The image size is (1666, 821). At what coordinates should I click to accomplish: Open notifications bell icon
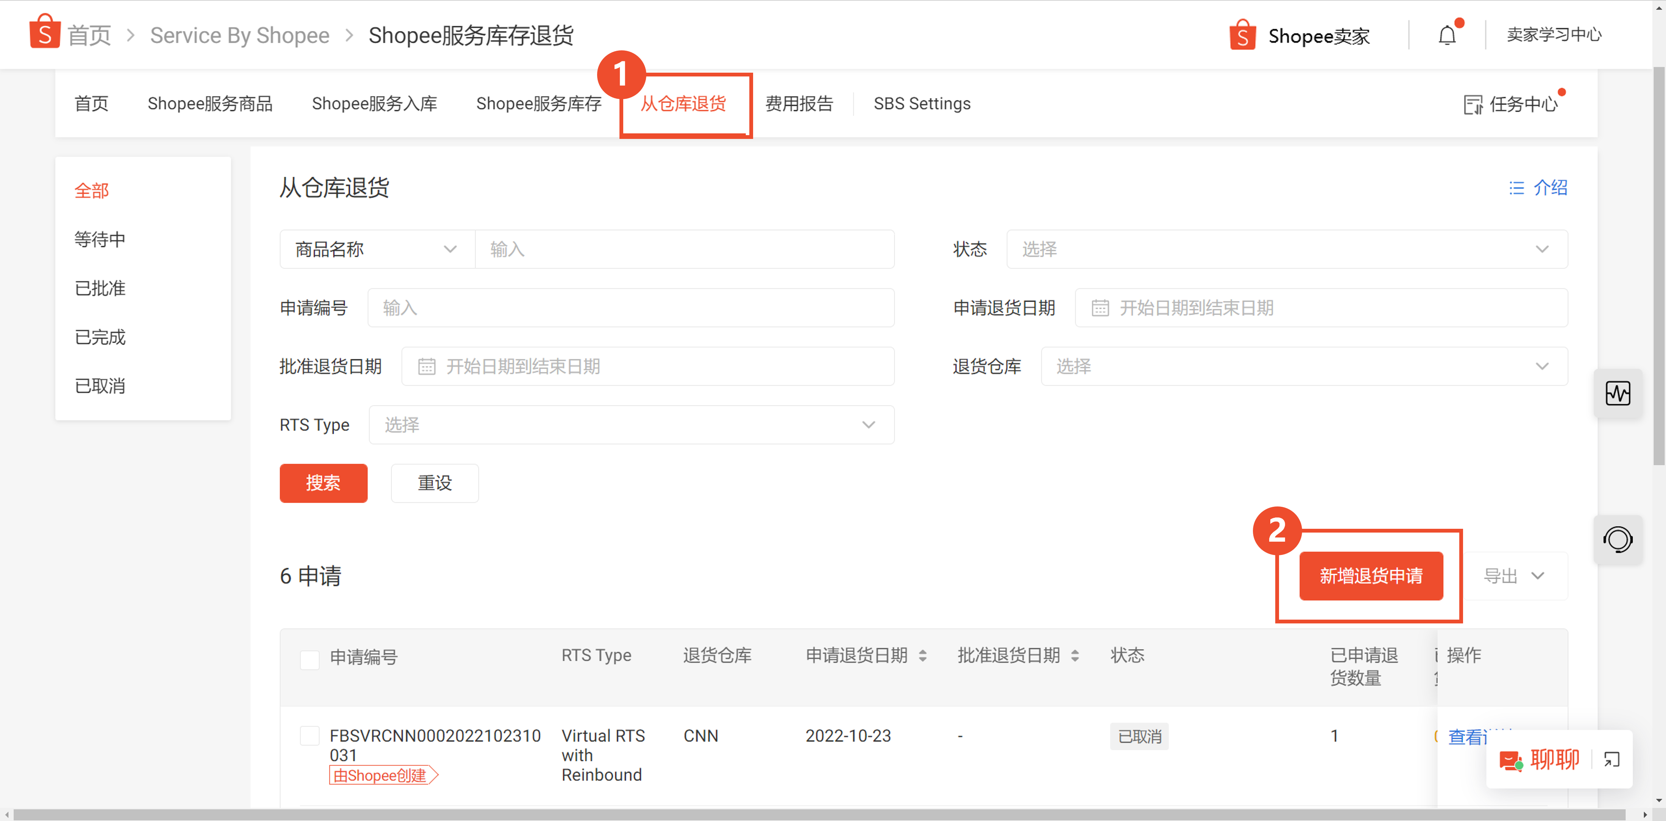tap(1448, 35)
